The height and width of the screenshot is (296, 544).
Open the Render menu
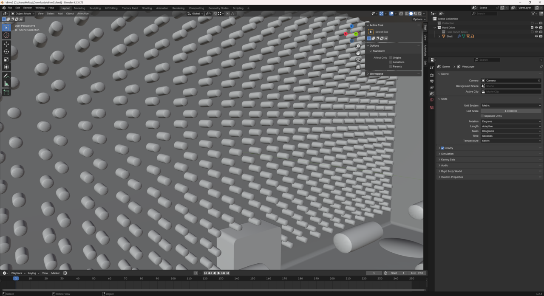coord(27,8)
